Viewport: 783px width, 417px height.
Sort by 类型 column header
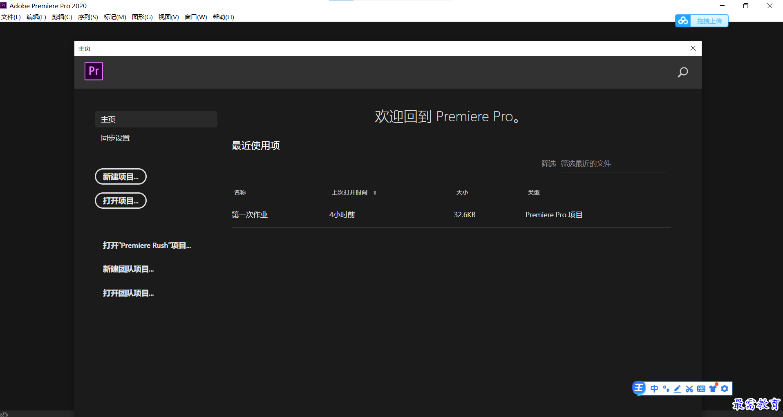click(534, 192)
